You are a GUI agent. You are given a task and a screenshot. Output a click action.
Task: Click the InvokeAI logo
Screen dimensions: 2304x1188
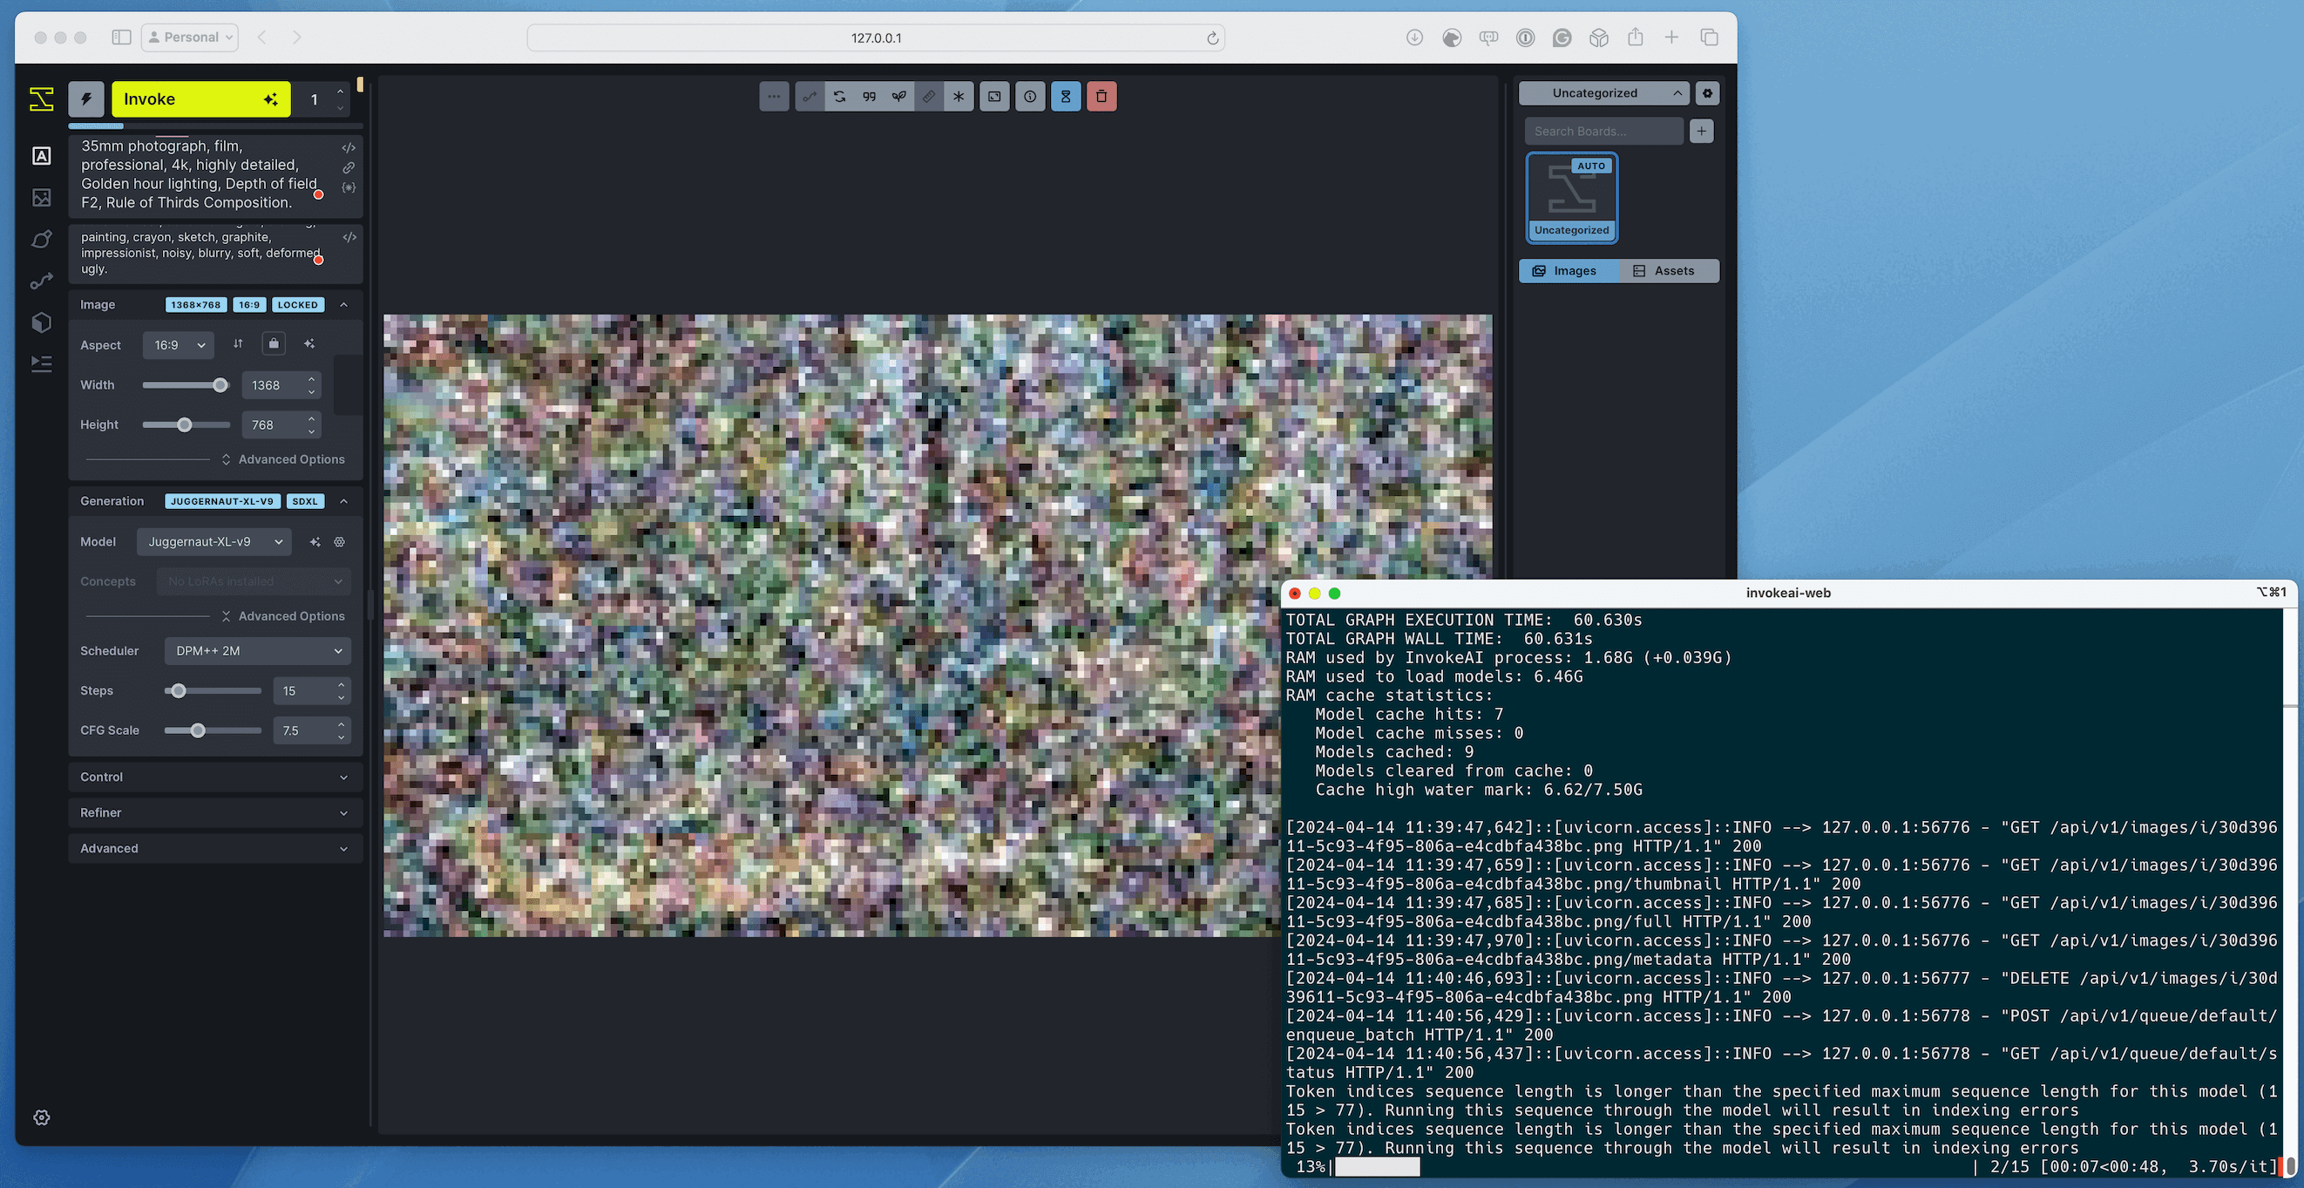pos(41,98)
